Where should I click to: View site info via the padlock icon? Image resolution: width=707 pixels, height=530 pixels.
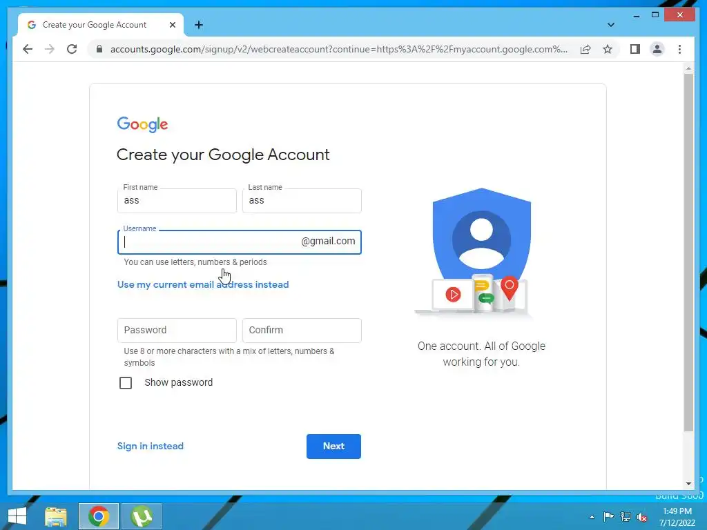tap(99, 49)
